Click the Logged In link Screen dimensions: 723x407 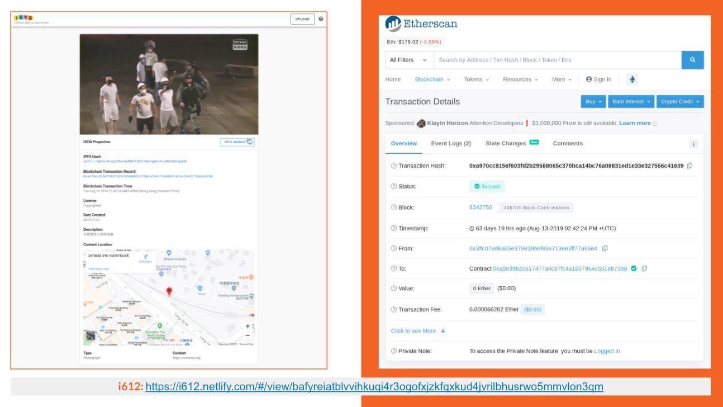[607, 351]
